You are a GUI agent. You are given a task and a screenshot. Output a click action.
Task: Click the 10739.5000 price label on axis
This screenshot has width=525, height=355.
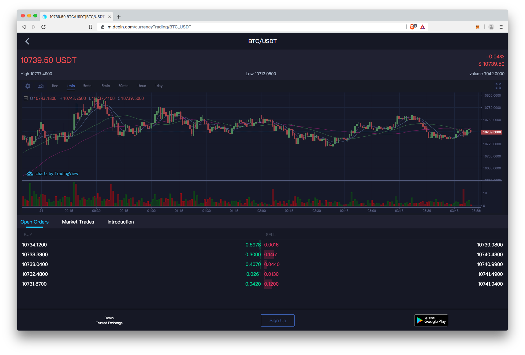pyautogui.click(x=492, y=132)
